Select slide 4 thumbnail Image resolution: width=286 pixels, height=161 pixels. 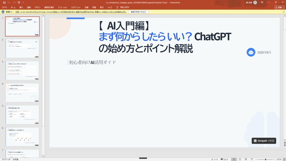(22, 93)
